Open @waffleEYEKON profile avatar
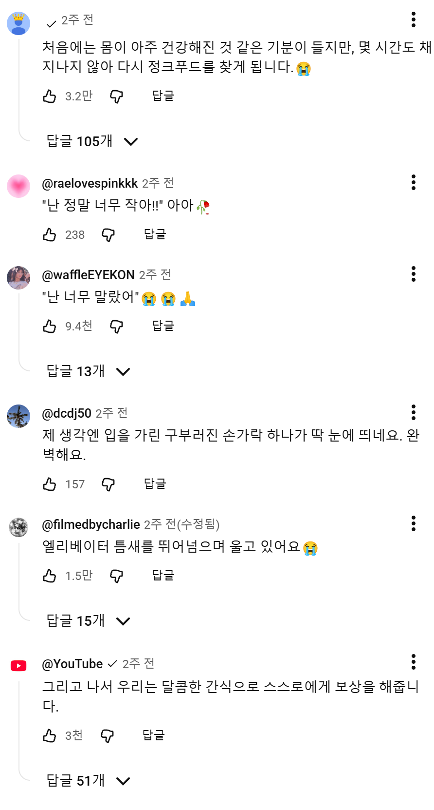 pyautogui.click(x=18, y=278)
